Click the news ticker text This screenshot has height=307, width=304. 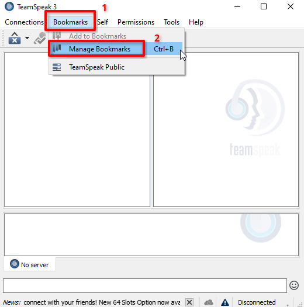102,302
